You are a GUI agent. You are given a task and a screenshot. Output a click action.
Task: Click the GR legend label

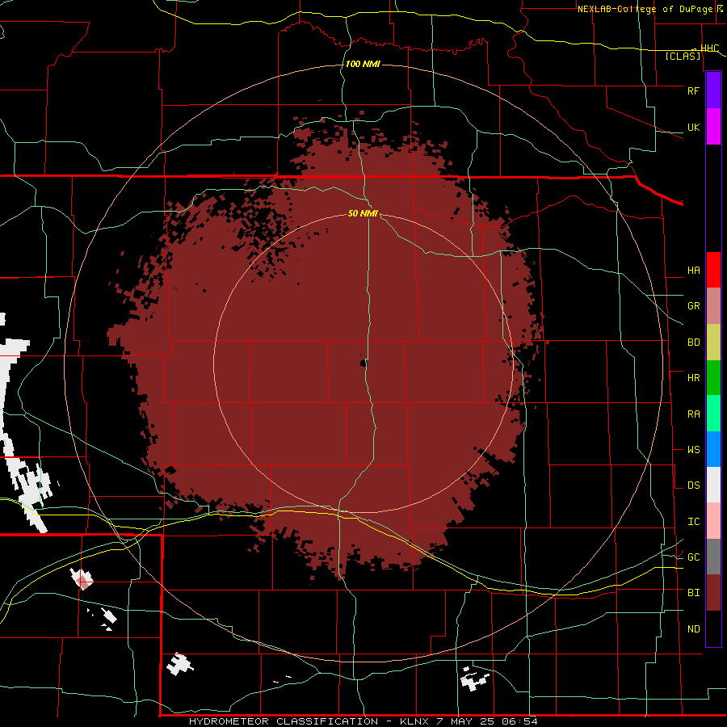[693, 306]
